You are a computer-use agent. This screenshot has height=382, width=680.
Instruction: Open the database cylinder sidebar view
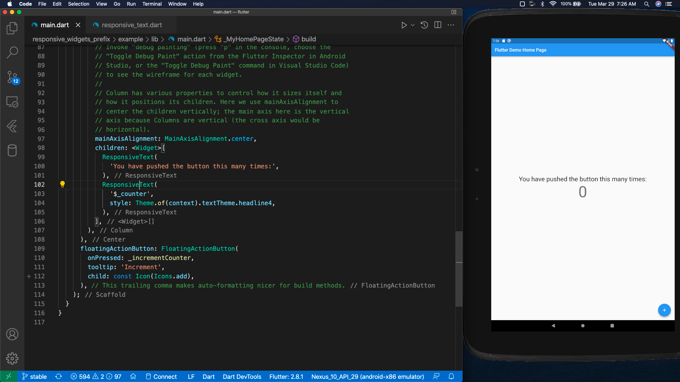coord(12,150)
